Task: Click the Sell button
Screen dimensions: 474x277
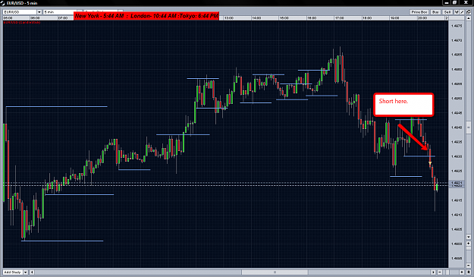Action: point(447,12)
